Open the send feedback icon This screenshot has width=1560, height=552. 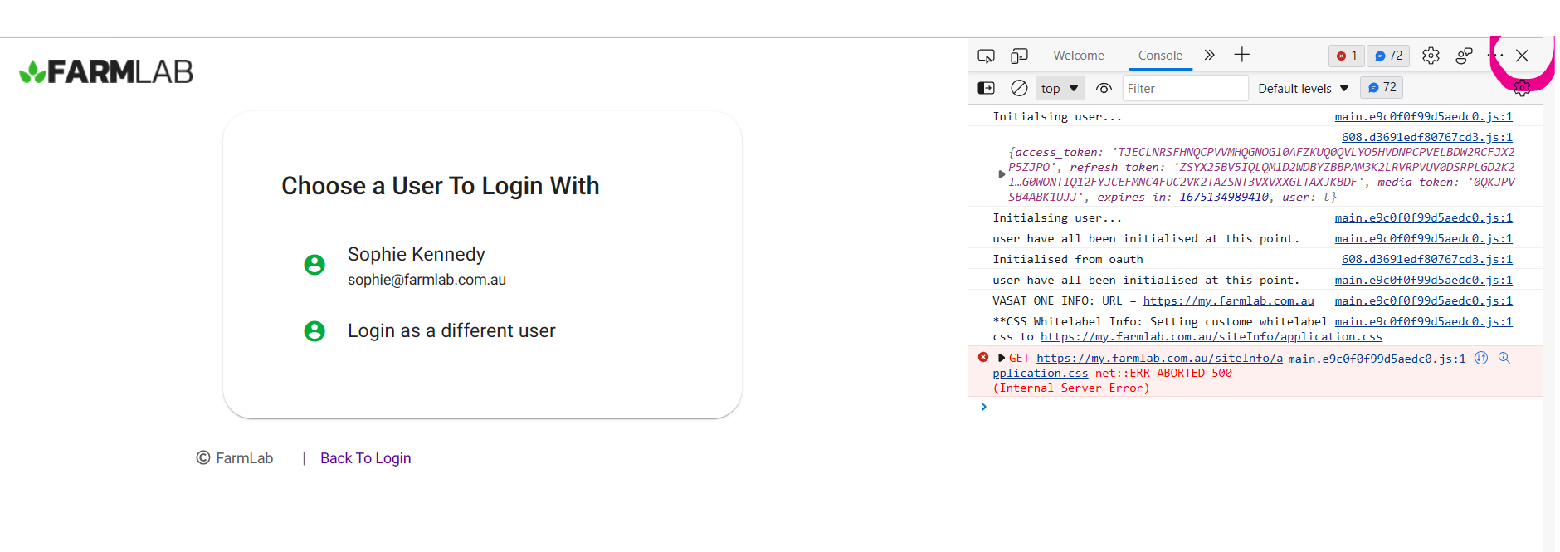(x=1464, y=56)
